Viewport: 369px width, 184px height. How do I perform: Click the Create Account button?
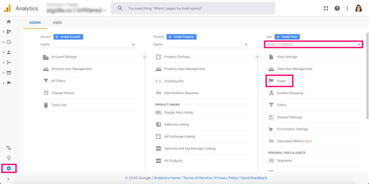point(68,37)
